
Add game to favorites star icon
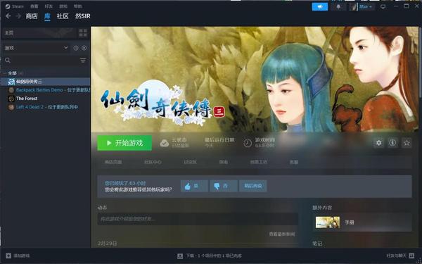click(407, 143)
